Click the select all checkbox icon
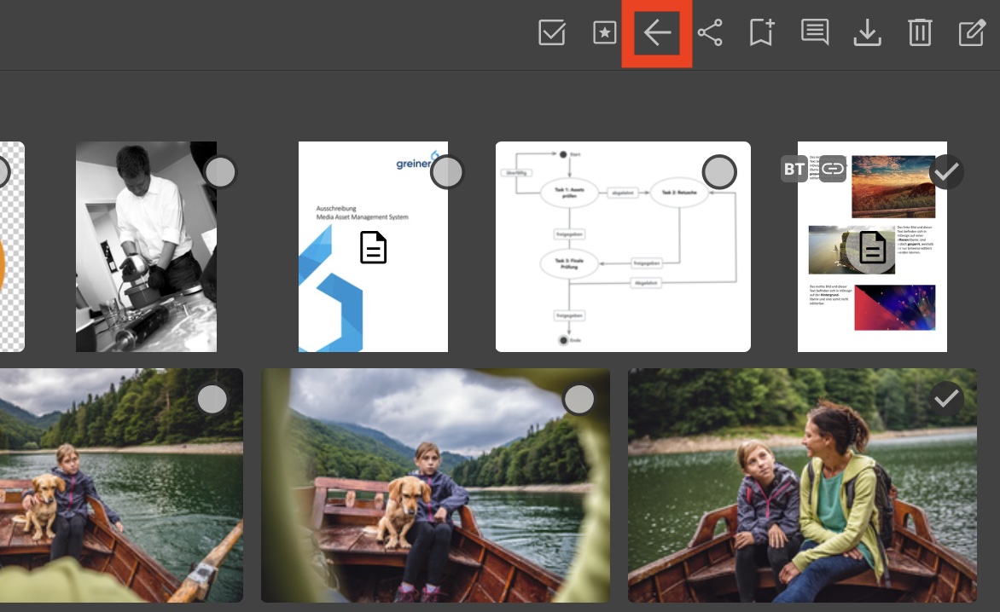This screenshot has height=612, width=1000. click(552, 33)
